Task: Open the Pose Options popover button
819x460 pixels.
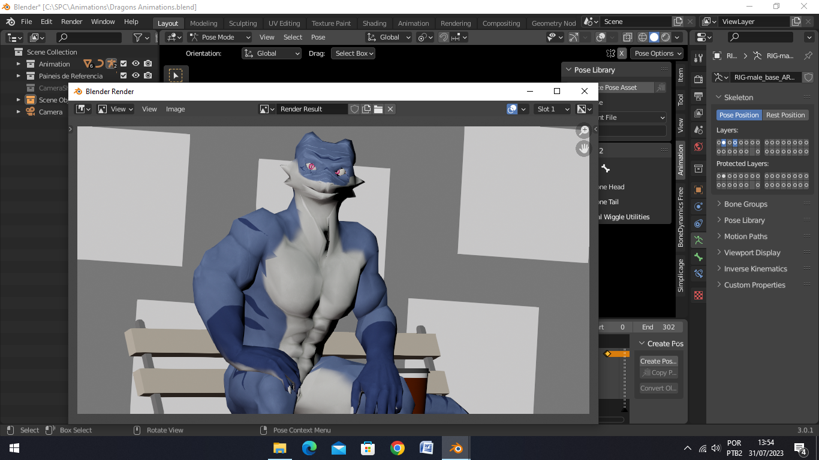Action: coord(658,53)
